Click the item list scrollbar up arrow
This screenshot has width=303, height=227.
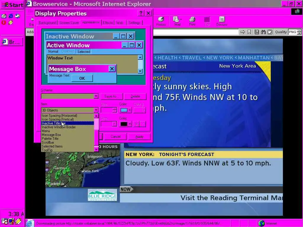point(96,116)
